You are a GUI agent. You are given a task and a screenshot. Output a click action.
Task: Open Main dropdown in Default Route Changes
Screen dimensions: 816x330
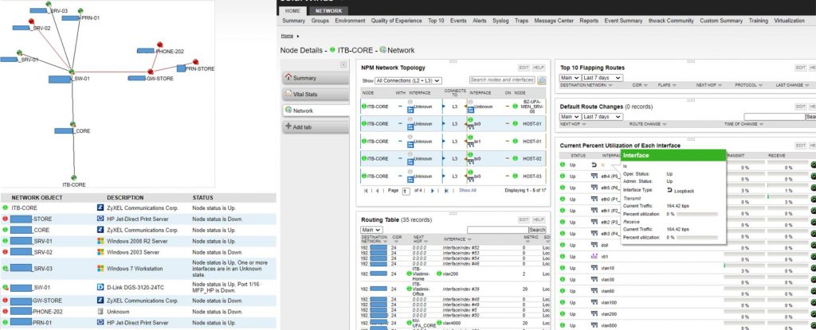click(570, 117)
